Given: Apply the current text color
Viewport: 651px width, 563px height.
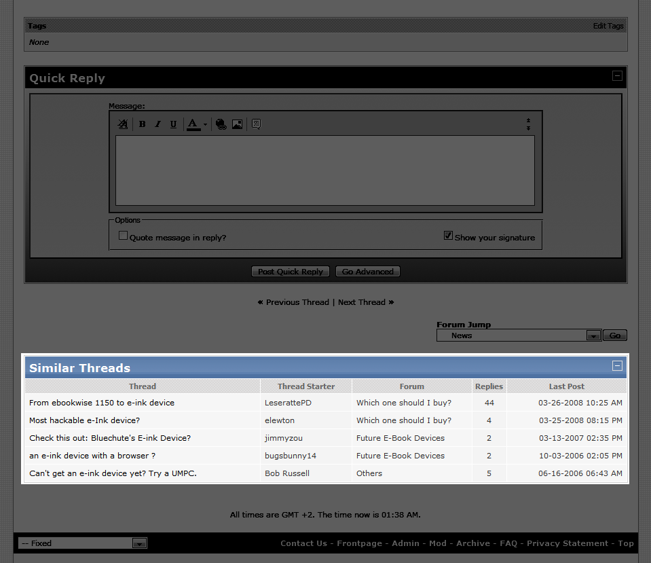Looking at the screenshot, I should pyautogui.click(x=193, y=124).
